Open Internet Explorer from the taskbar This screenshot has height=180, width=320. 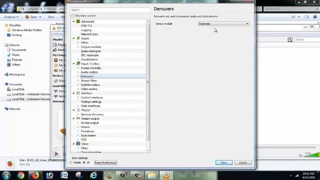pyautogui.click(x=93, y=175)
